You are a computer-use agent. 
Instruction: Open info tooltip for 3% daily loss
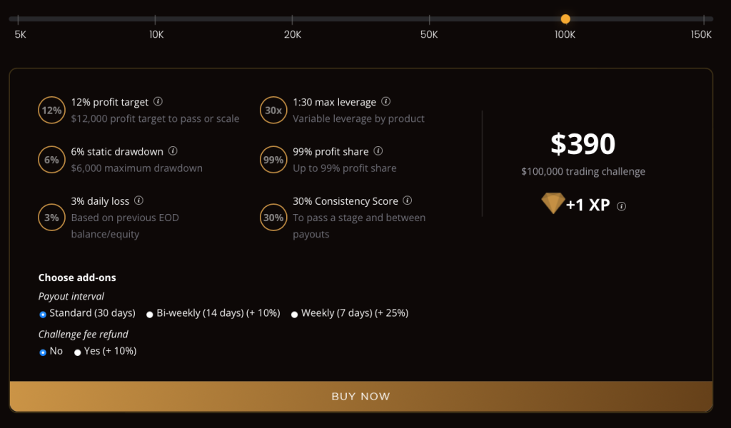pyautogui.click(x=139, y=201)
